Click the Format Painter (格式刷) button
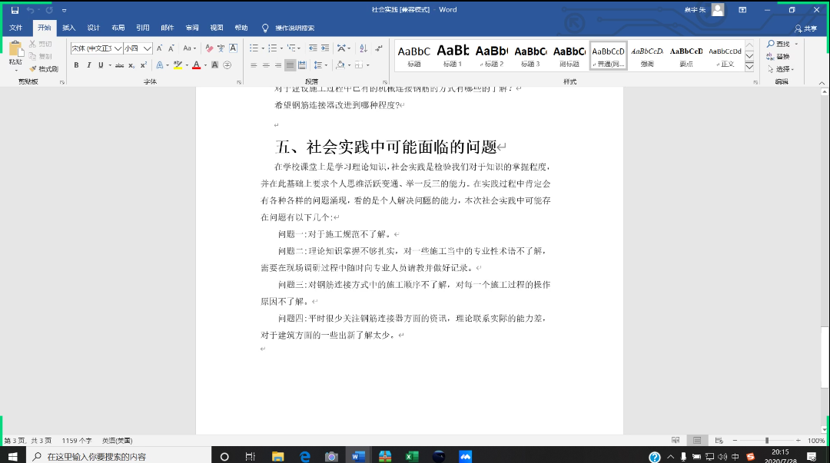Viewport: 830px width, 463px height. pos(45,69)
